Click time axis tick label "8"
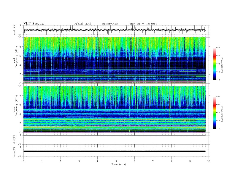This screenshot has height=181, width=235. coord(172,161)
